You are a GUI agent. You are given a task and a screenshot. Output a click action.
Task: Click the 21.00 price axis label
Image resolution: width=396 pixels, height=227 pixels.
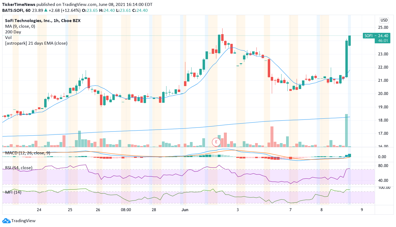point(383,80)
